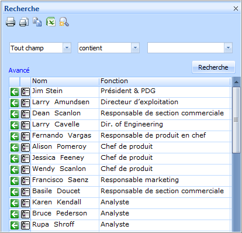Select the name 'Bruce Pederson'

[x=60, y=213]
